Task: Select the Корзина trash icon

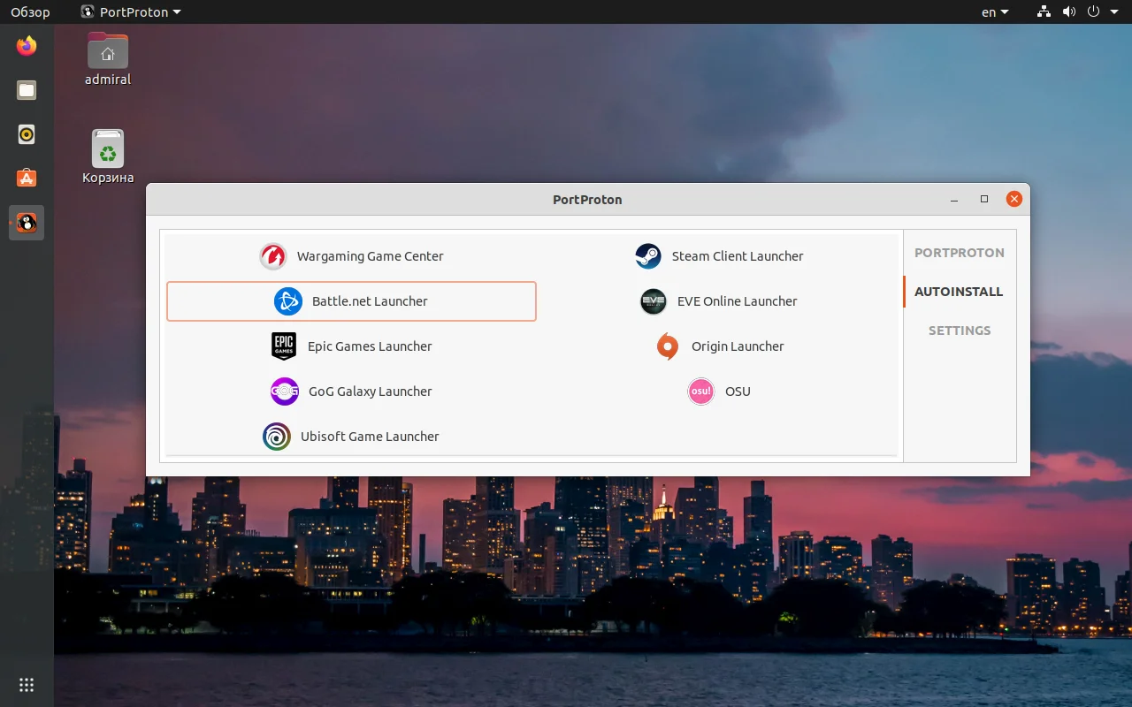Action: [x=108, y=157]
